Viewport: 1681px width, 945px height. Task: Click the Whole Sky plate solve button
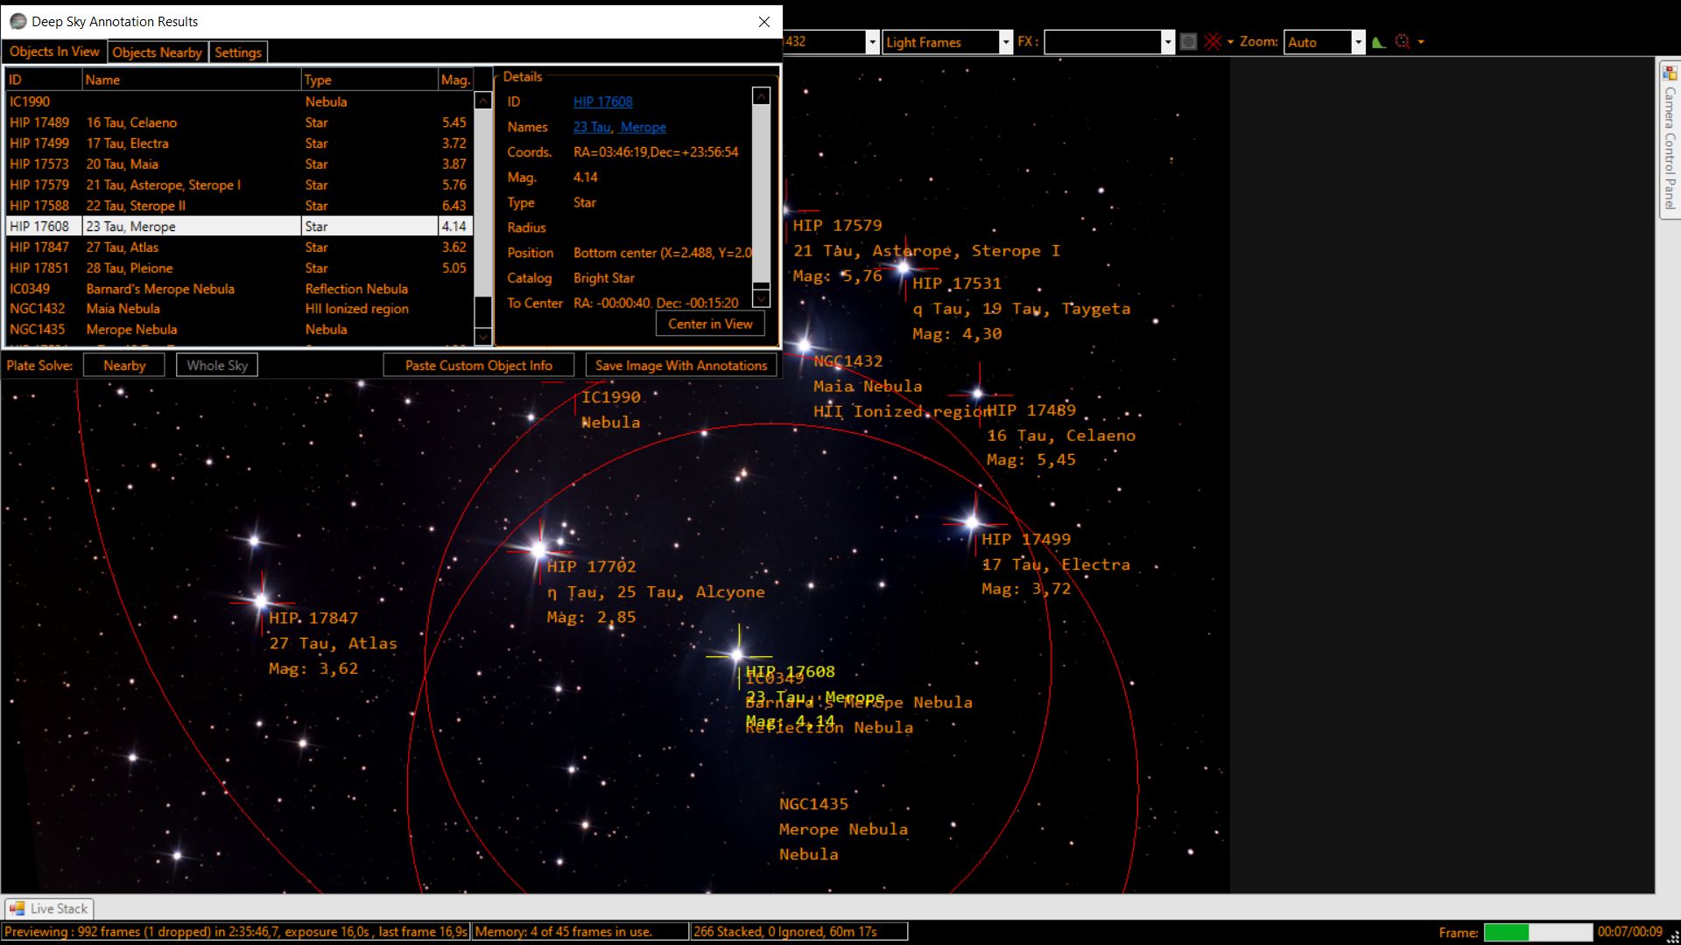pyautogui.click(x=217, y=366)
